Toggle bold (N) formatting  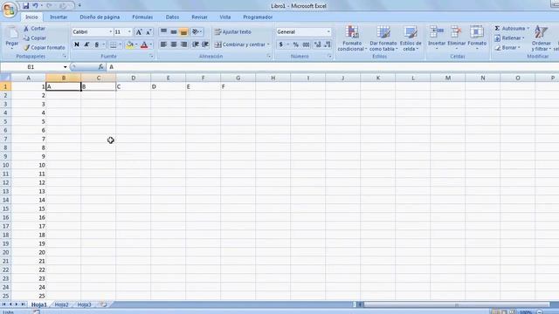point(76,44)
